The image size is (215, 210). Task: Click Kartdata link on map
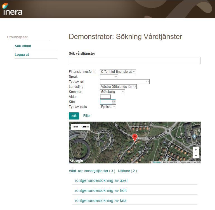[x=157, y=162]
